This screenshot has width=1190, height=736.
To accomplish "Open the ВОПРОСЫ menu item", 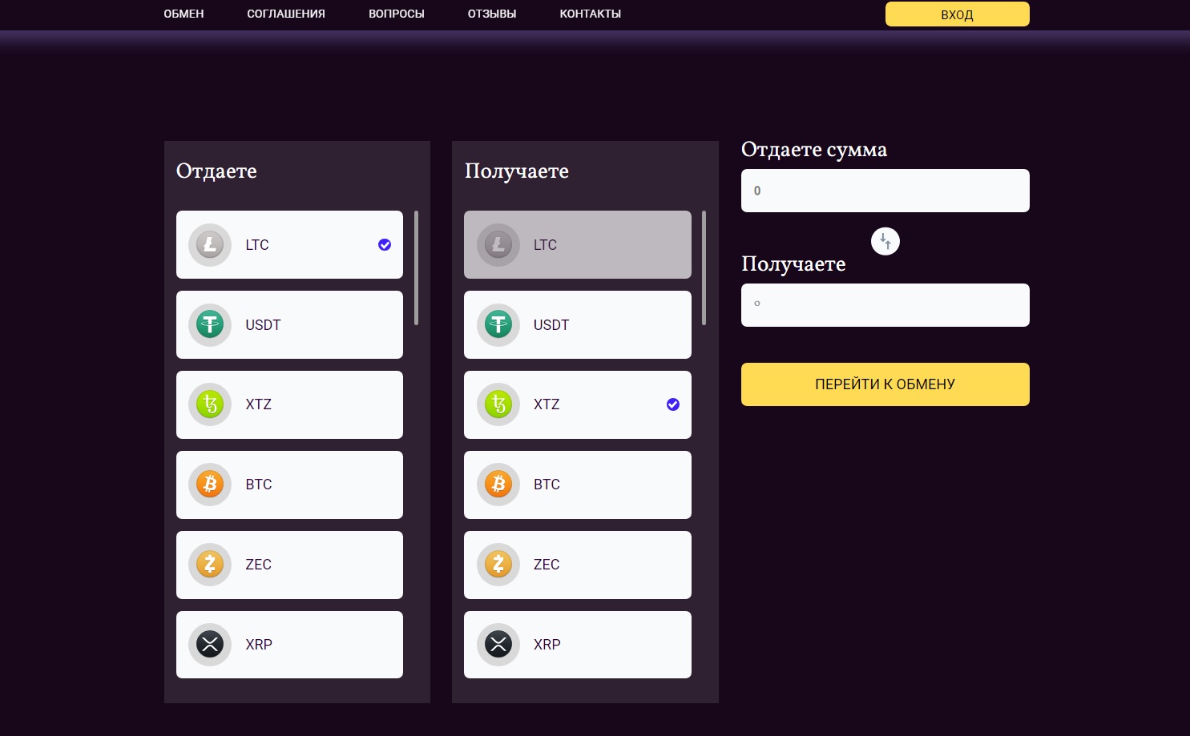I will [397, 14].
